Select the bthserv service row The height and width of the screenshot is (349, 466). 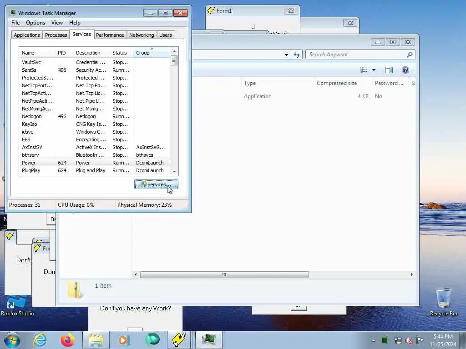coord(95,155)
